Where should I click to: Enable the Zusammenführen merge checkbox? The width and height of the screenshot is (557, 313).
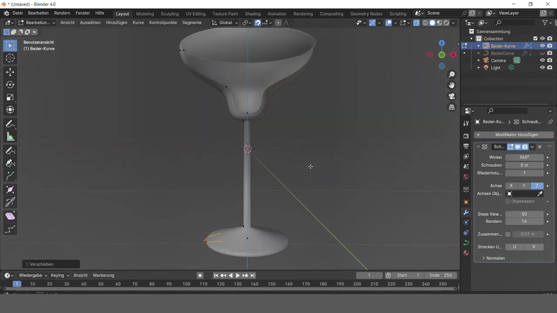point(508,234)
